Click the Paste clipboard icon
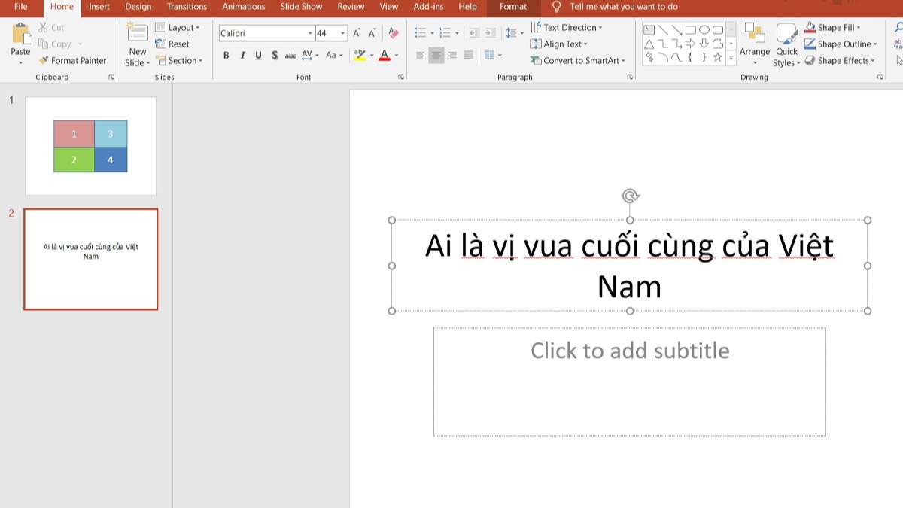Image resolution: width=903 pixels, height=508 pixels. tap(21, 35)
